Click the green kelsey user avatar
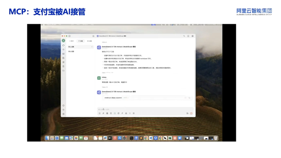The width and height of the screenshot is (281, 158). [x=99, y=78]
